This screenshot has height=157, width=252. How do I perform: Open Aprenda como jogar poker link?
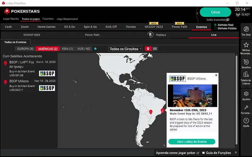(x=177, y=153)
